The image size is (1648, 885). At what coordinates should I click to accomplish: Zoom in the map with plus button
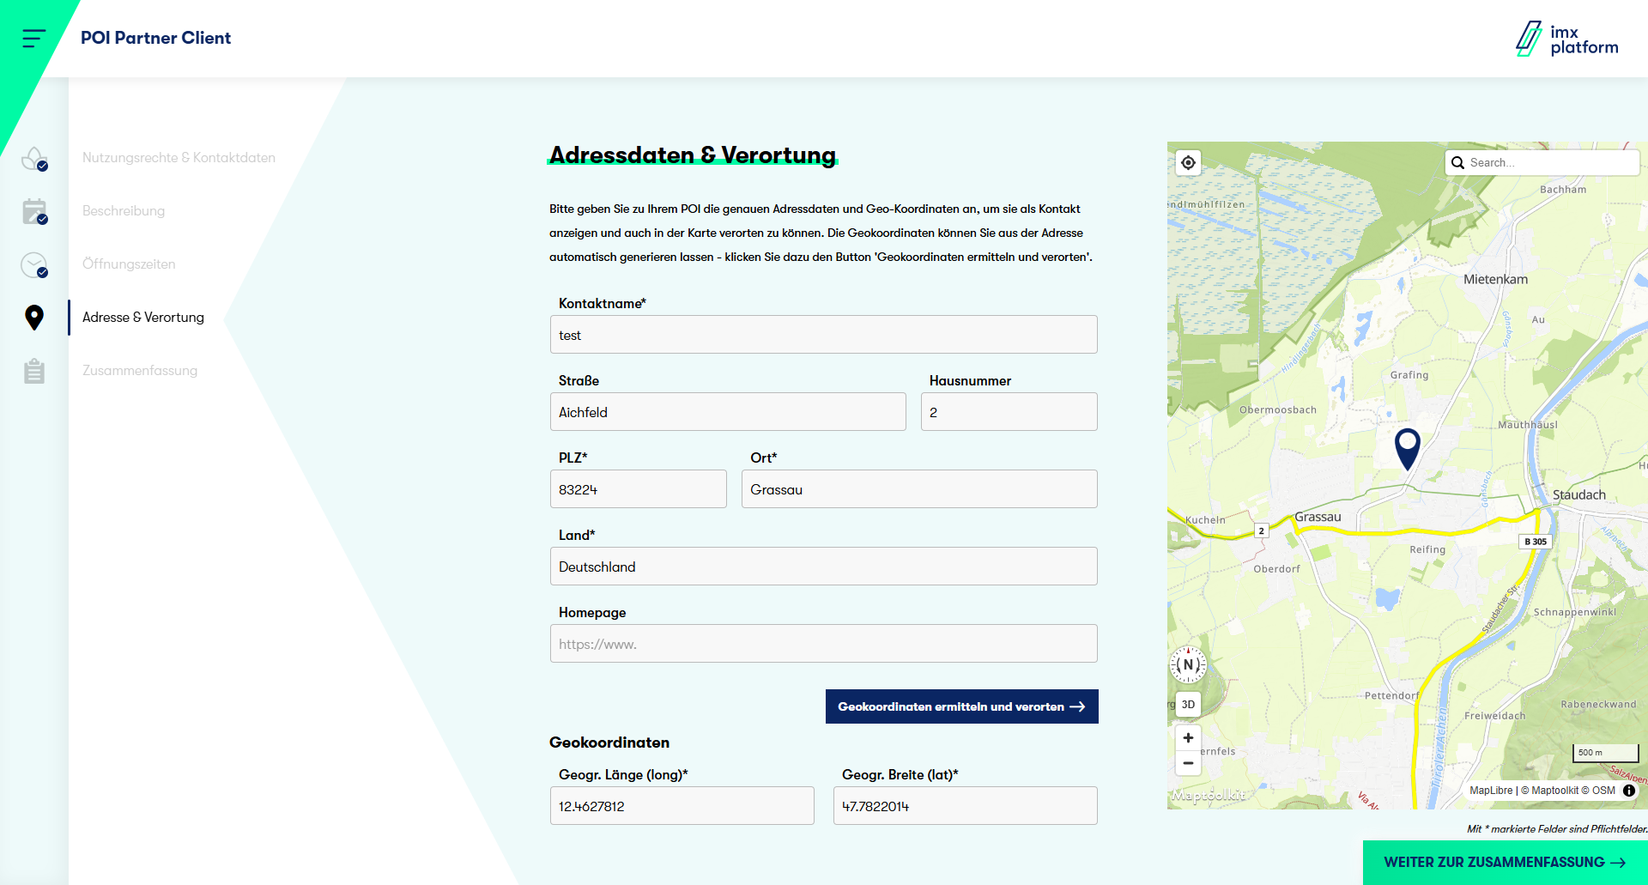tap(1188, 738)
